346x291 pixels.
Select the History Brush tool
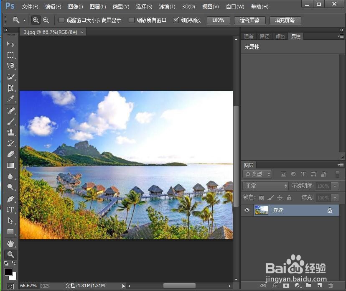click(10, 143)
